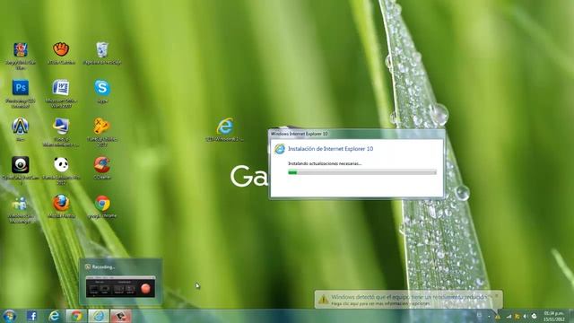Screen dimensions: 574x323
Task: Open the Facebook taskbar shortcut
Action: pyautogui.click(x=32, y=316)
